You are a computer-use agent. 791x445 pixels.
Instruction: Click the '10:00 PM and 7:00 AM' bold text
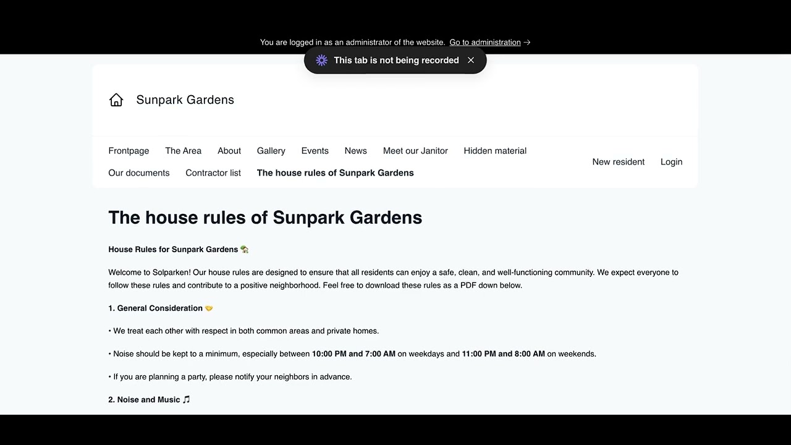coord(353,354)
